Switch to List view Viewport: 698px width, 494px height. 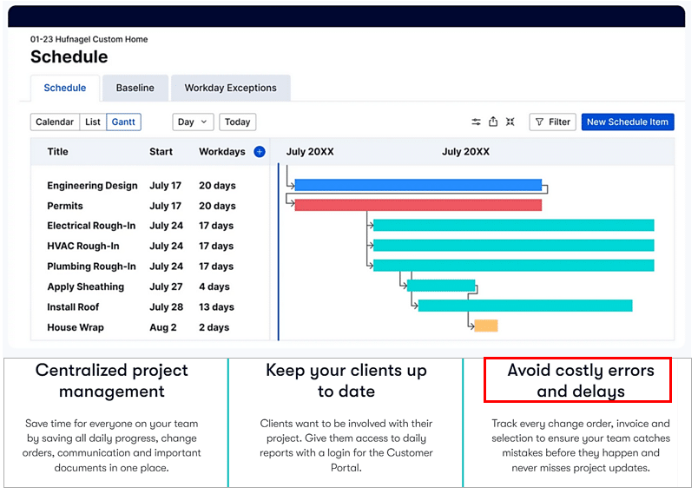coord(93,122)
